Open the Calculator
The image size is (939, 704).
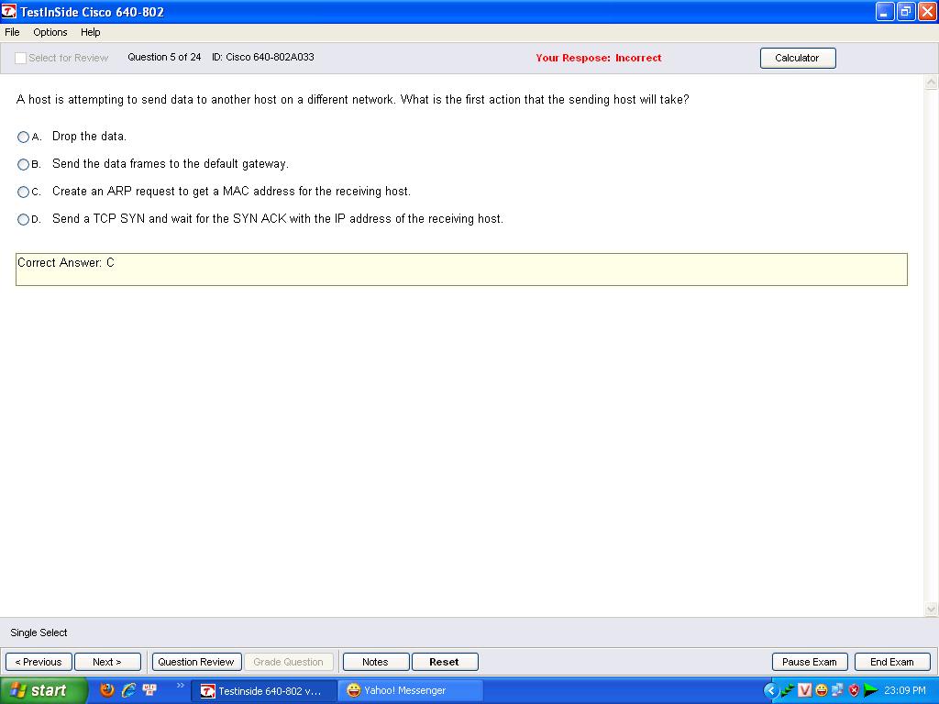(x=797, y=58)
